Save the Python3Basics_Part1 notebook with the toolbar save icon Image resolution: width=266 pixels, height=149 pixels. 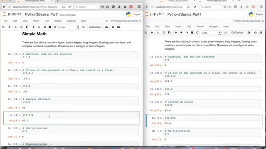pyautogui.click(x=146, y=33)
